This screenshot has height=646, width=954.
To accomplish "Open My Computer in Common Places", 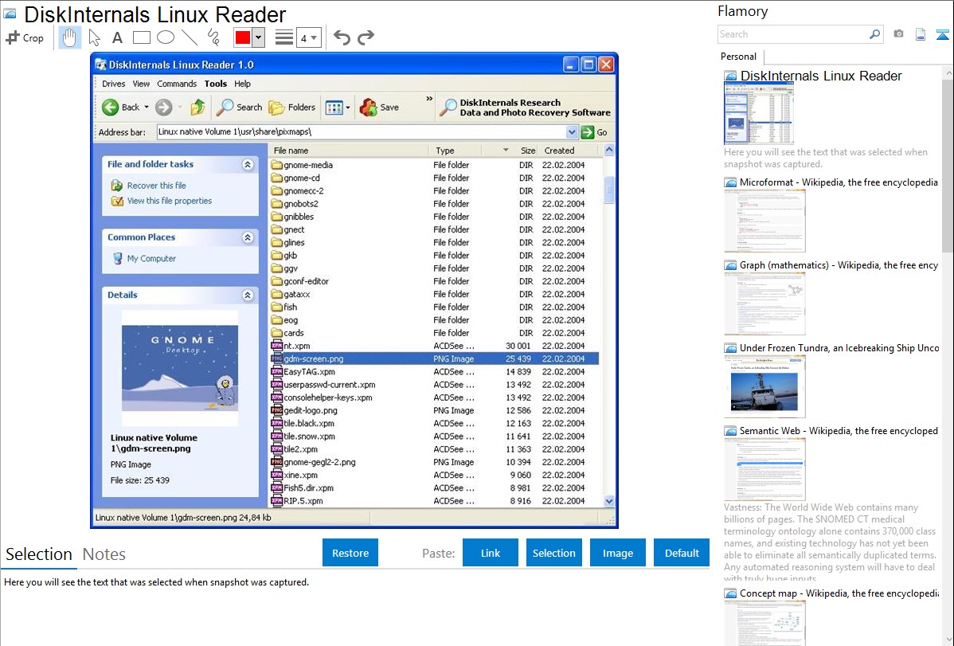I will coord(151,259).
